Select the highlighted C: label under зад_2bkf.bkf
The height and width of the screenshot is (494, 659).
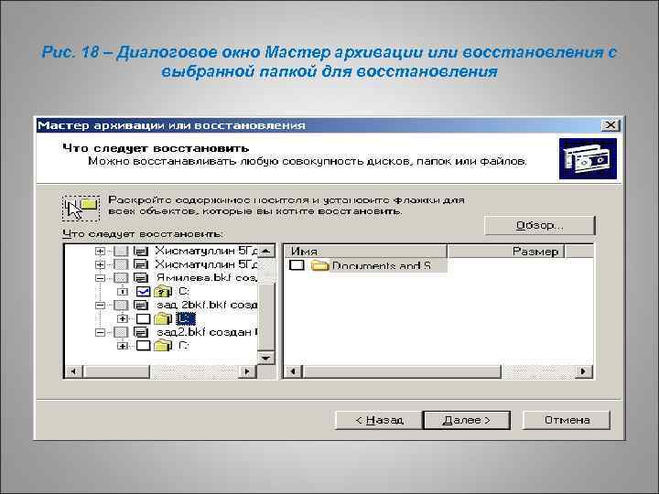185,318
